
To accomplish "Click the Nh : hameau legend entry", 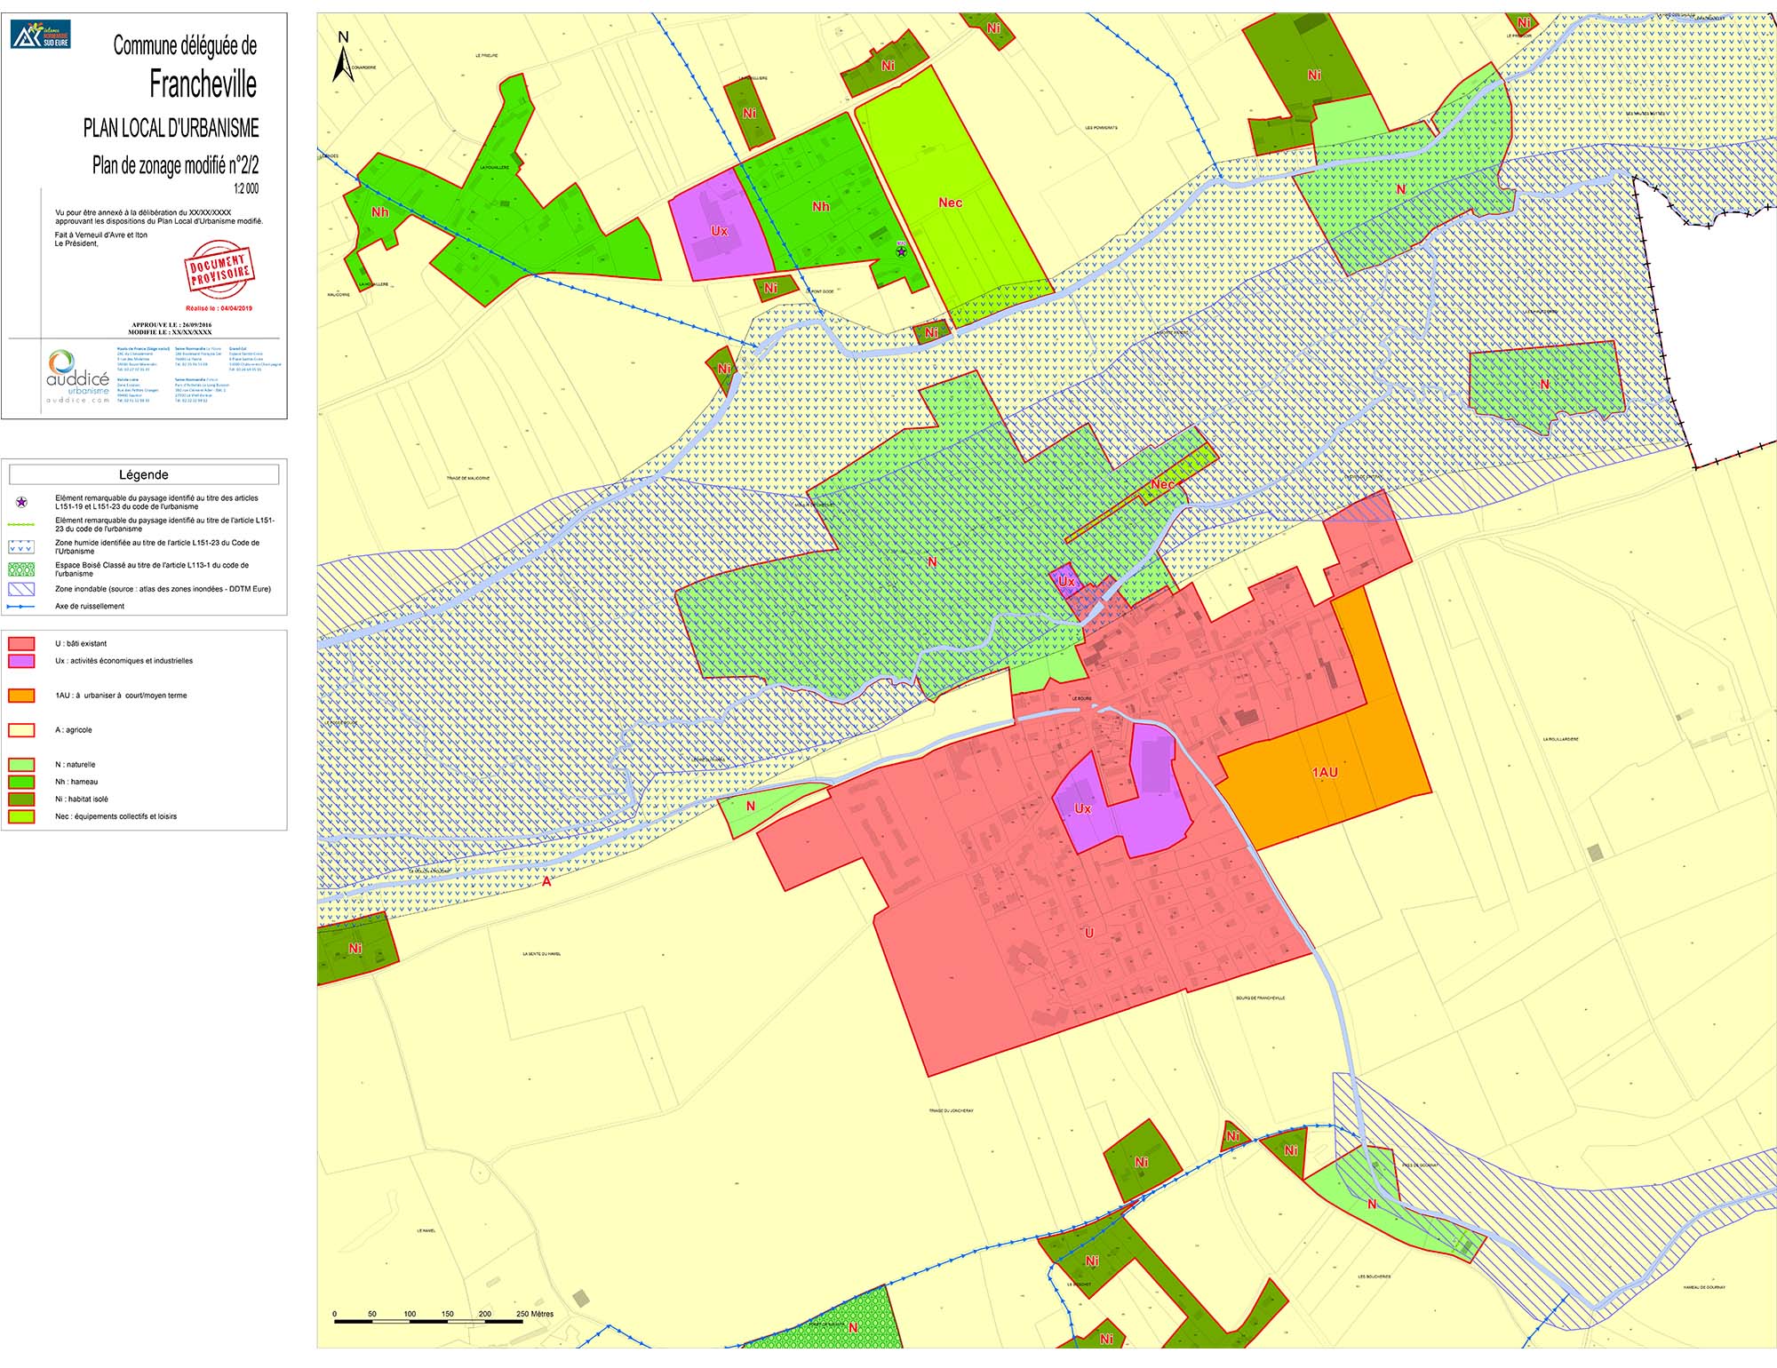I will click(76, 782).
